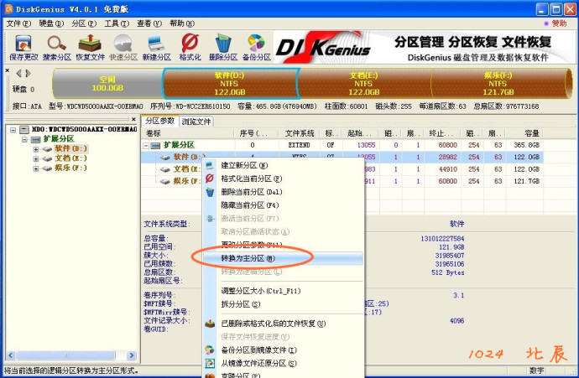Switch to the 浏览文件 tab
The width and height of the screenshot is (579, 378).
point(196,122)
